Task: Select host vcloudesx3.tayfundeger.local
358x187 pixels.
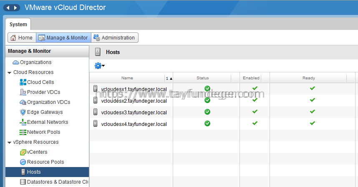Action: click(134, 113)
